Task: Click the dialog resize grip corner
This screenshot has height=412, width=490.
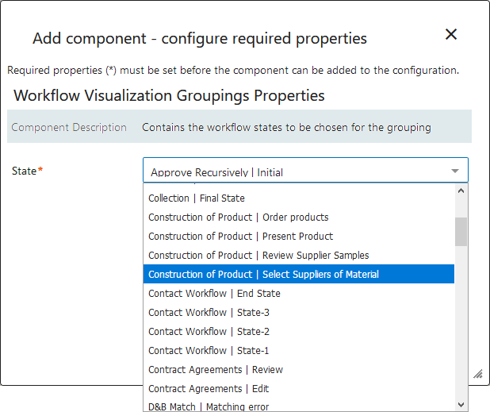Action: (x=478, y=374)
